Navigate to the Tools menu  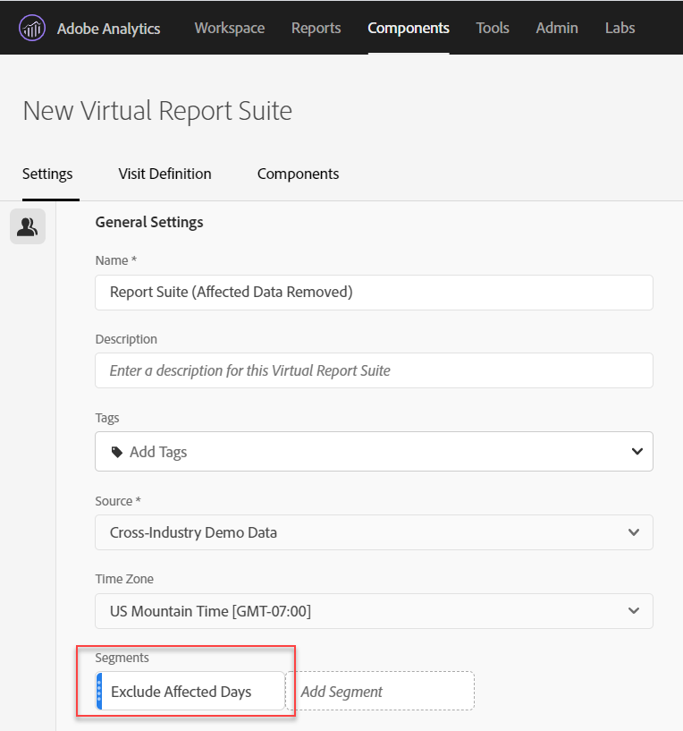[x=493, y=28]
